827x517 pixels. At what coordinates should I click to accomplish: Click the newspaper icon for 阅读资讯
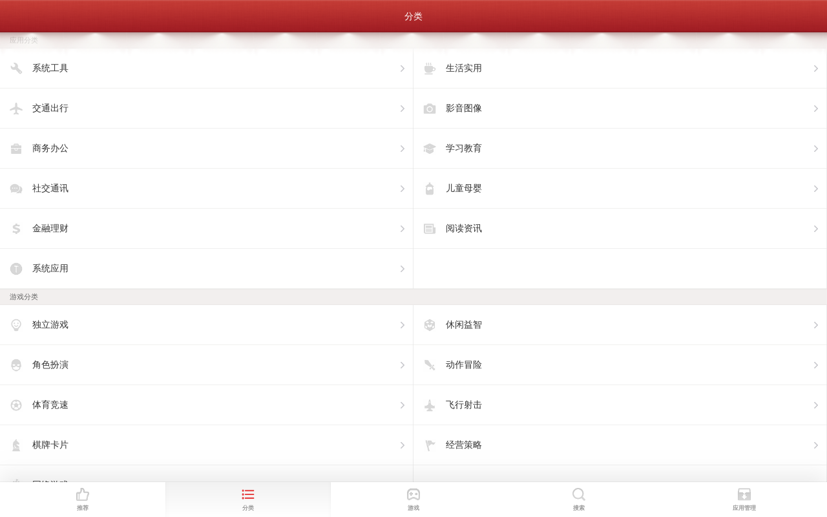click(x=430, y=229)
